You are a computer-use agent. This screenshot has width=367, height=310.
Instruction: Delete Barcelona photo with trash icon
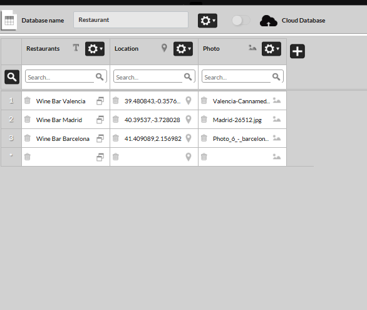tap(204, 138)
